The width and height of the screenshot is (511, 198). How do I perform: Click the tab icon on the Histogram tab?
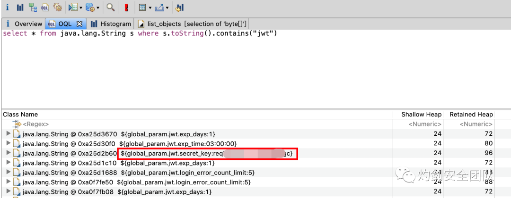(94, 24)
